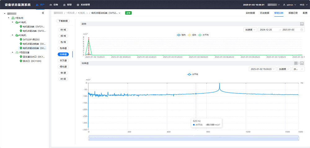Click the 下载数据 button

coord(63,21)
